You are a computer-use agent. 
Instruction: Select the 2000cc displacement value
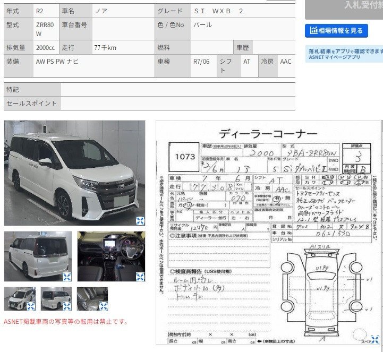45,48
